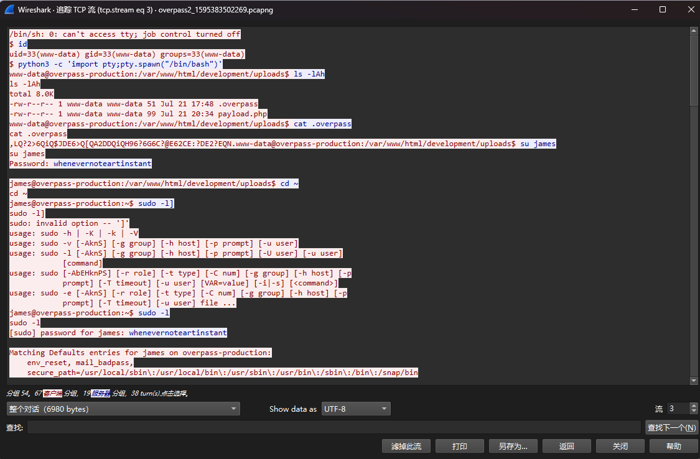
Task: Click the 'total 8.0K' output line
Action: point(32,94)
